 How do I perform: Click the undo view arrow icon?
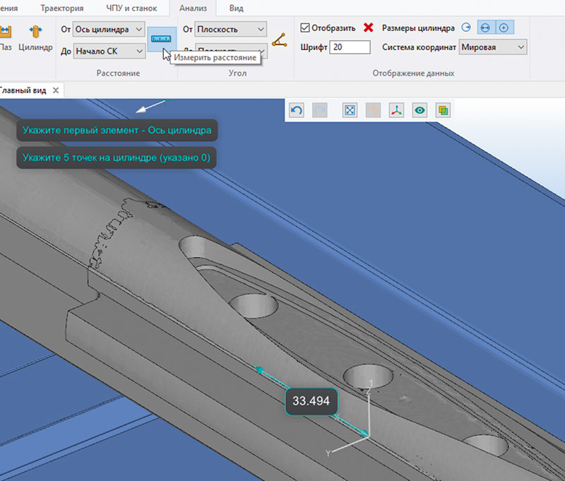pos(297,110)
